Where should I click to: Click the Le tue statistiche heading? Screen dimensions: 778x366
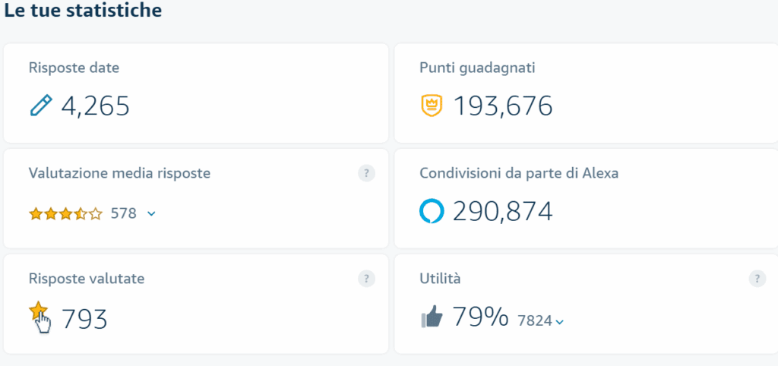[x=83, y=11]
